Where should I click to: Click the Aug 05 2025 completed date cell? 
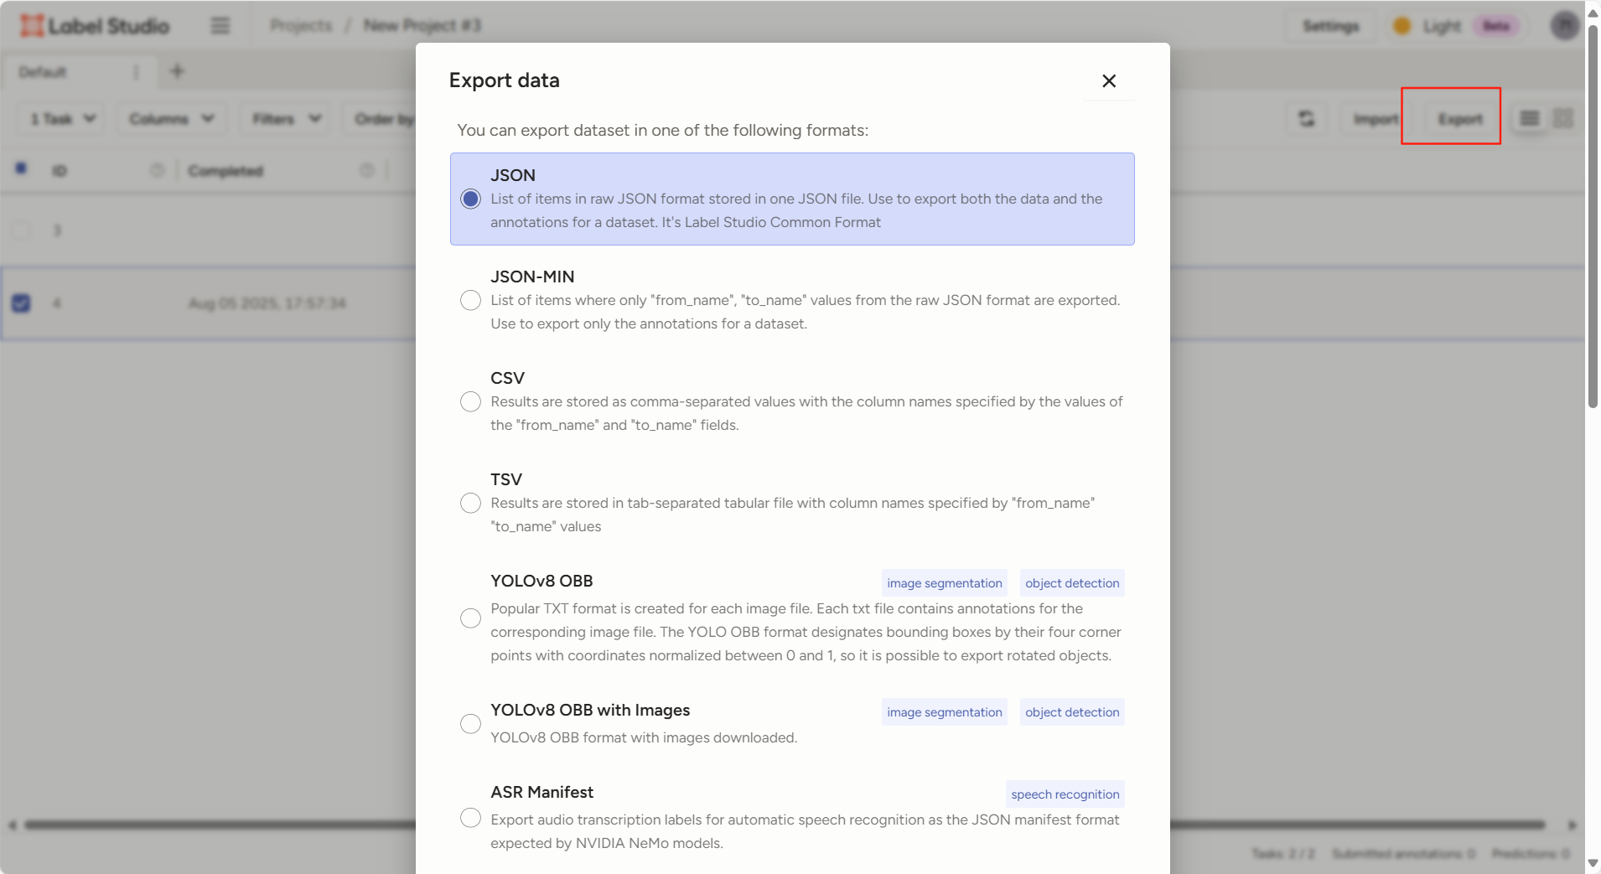pos(267,303)
